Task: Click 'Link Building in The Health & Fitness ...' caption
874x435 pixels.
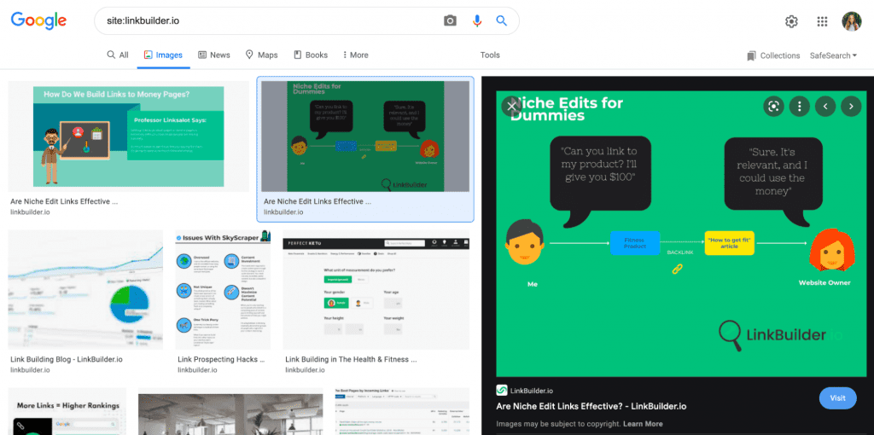Action: [x=351, y=359]
